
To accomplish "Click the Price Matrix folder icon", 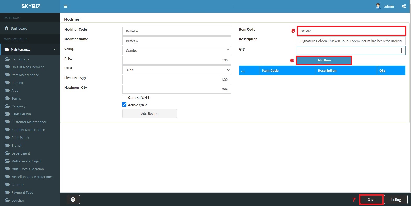I will pos(8,138).
